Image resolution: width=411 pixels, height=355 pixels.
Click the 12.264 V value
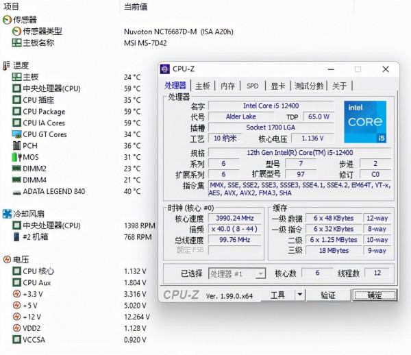click(x=136, y=317)
